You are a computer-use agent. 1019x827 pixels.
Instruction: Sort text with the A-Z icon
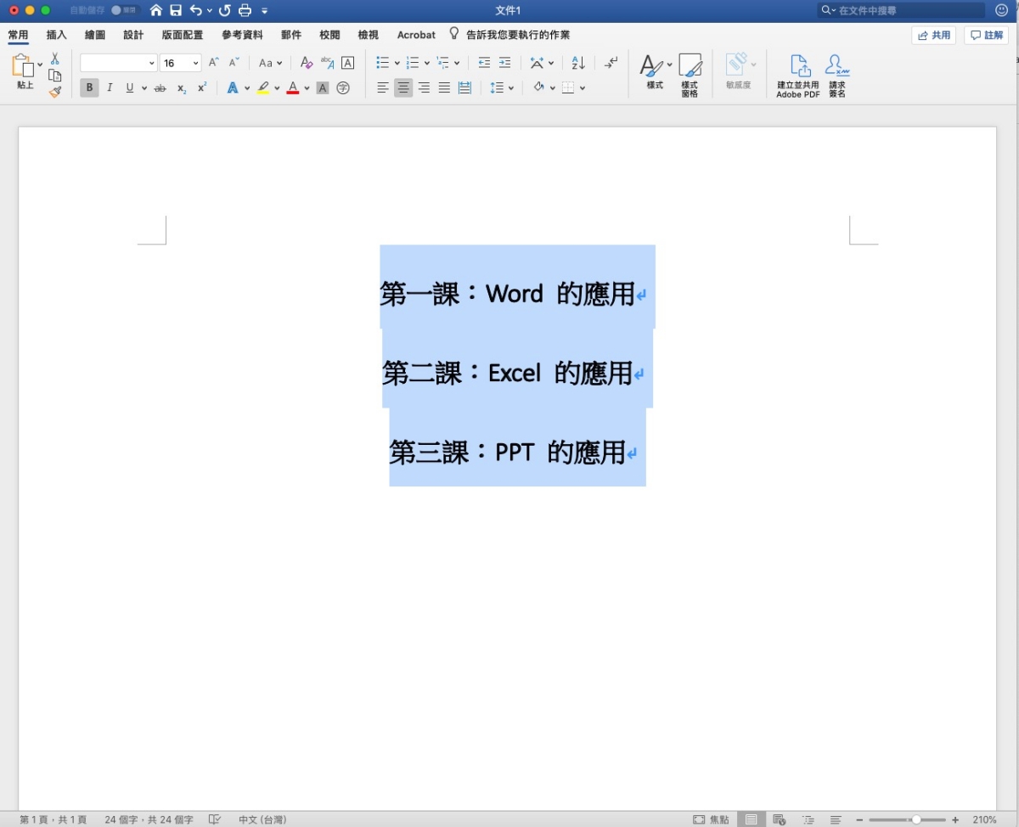(578, 63)
